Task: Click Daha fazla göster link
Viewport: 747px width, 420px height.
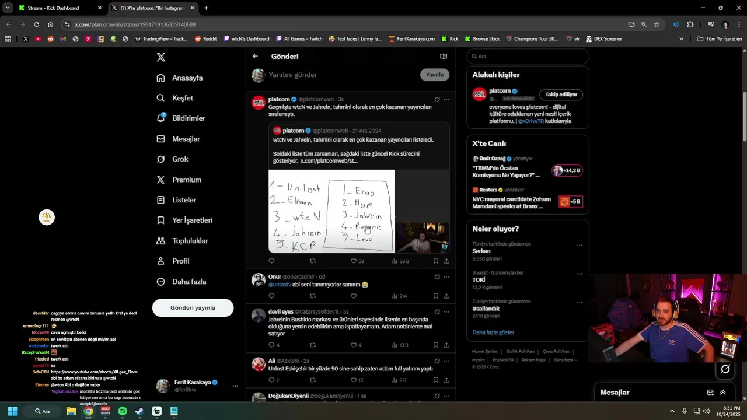Action: (x=493, y=332)
